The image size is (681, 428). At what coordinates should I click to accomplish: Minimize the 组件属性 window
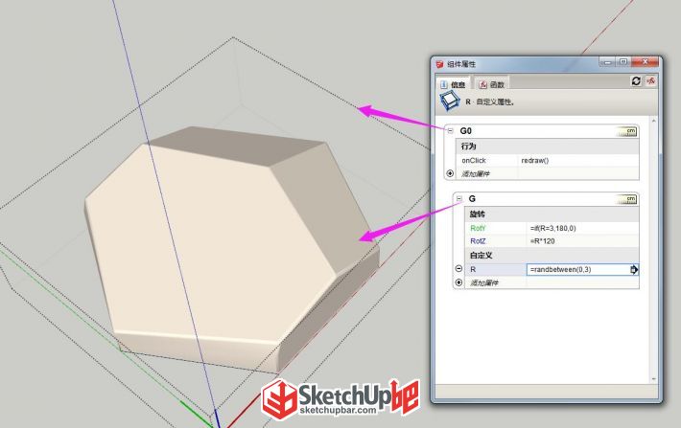point(607,62)
